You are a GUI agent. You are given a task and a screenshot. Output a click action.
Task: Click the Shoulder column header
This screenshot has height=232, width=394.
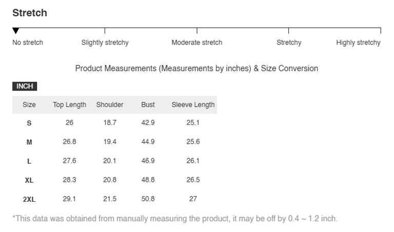click(110, 104)
